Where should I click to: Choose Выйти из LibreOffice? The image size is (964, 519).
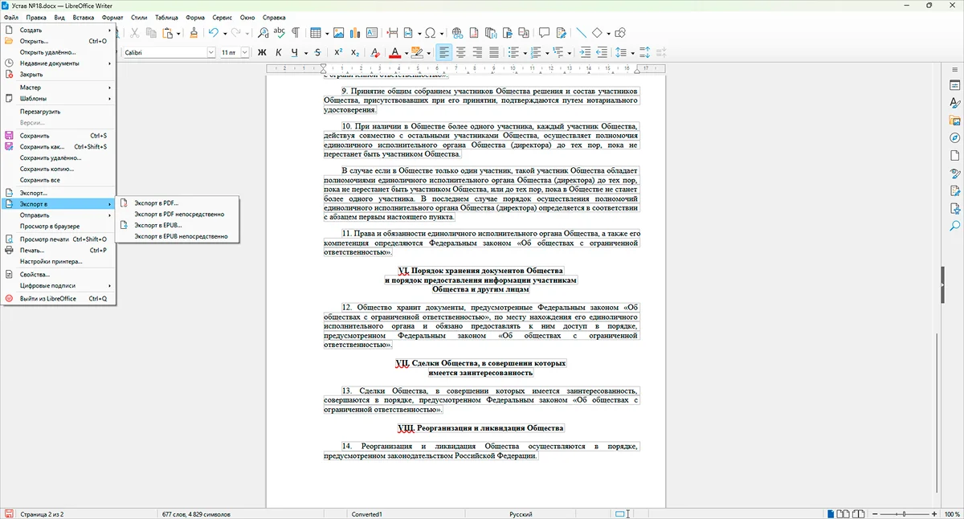click(x=59, y=298)
